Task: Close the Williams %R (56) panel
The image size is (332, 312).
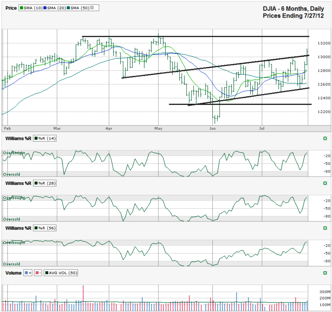Action: [x=325, y=228]
